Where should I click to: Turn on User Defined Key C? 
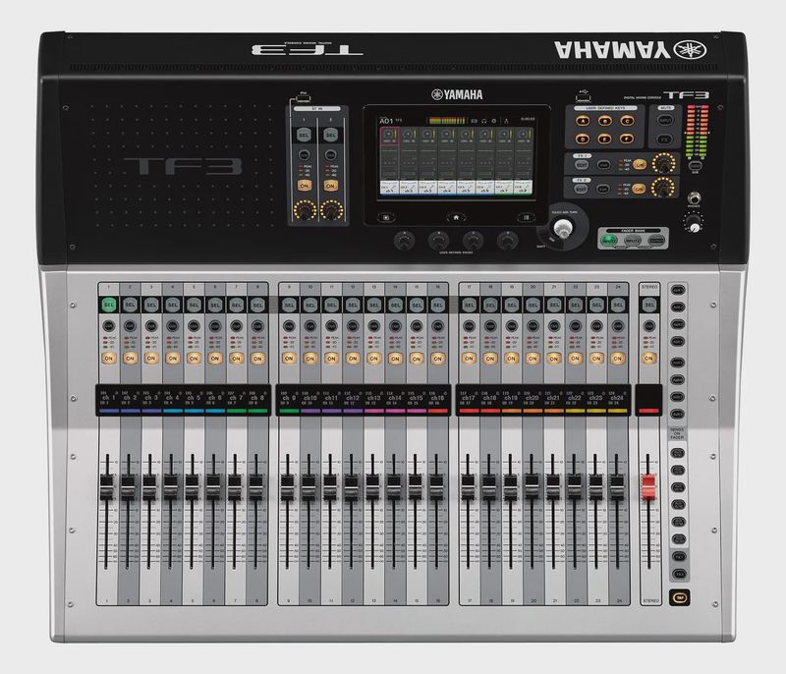[627, 121]
